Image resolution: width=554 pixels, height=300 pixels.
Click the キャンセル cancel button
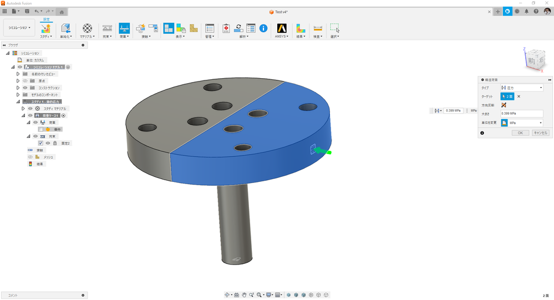click(541, 133)
